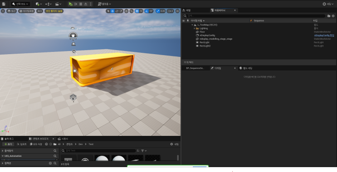Open the scale snap 0.25 value menu
Viewport: 337px width, 172px height.
pos(163,11)
